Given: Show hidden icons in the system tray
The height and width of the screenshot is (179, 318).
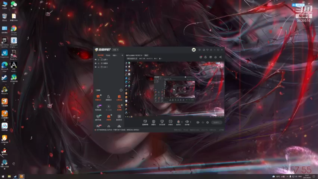Looking at the screenshot, I should [x=287, y=177].
